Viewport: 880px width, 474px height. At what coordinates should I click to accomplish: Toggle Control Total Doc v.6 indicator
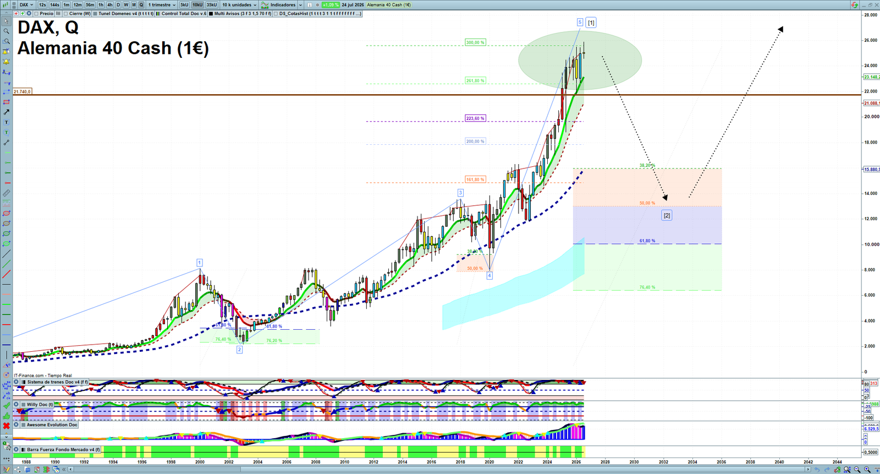158,13
